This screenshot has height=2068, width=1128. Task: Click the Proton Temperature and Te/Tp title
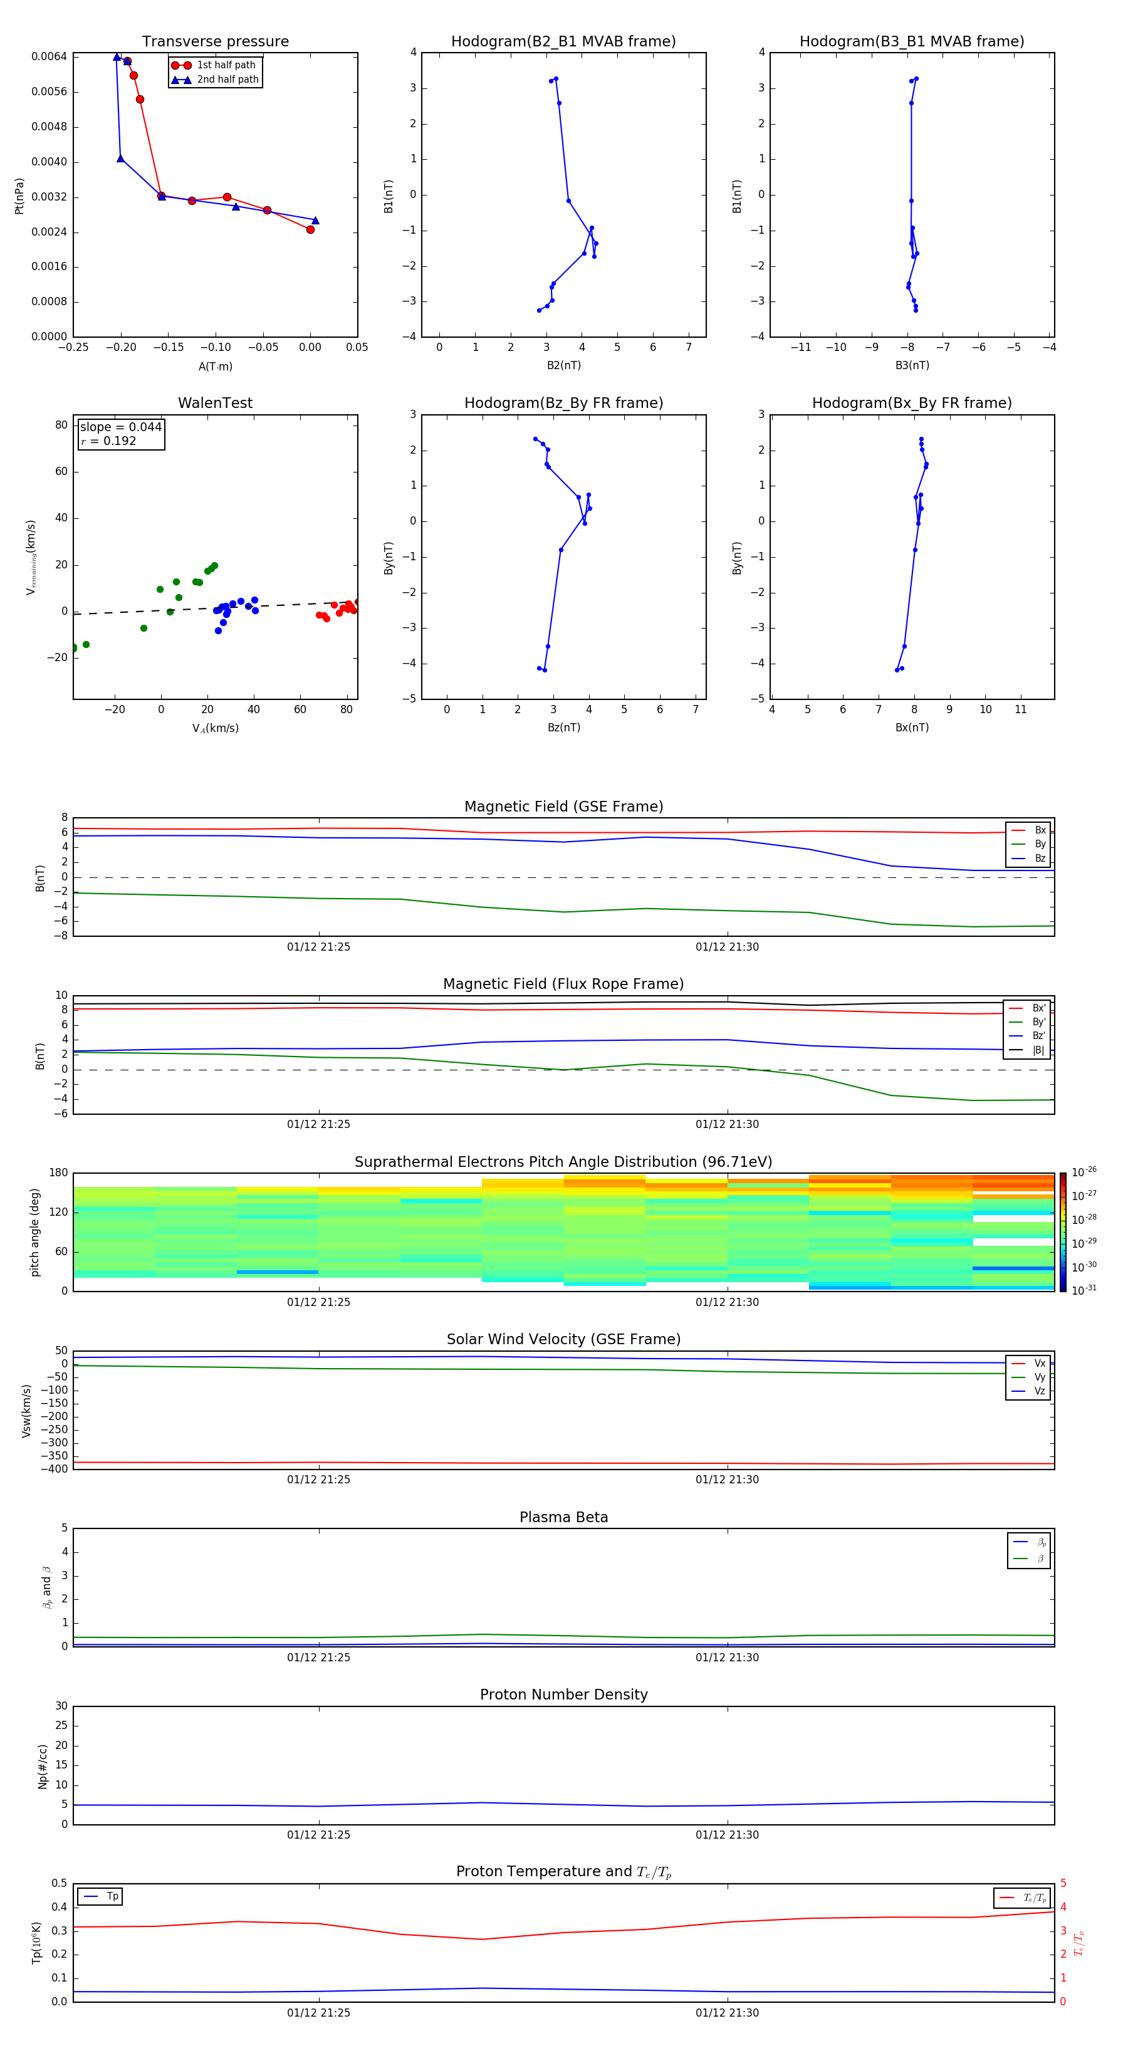click(x=563, y=1872)
